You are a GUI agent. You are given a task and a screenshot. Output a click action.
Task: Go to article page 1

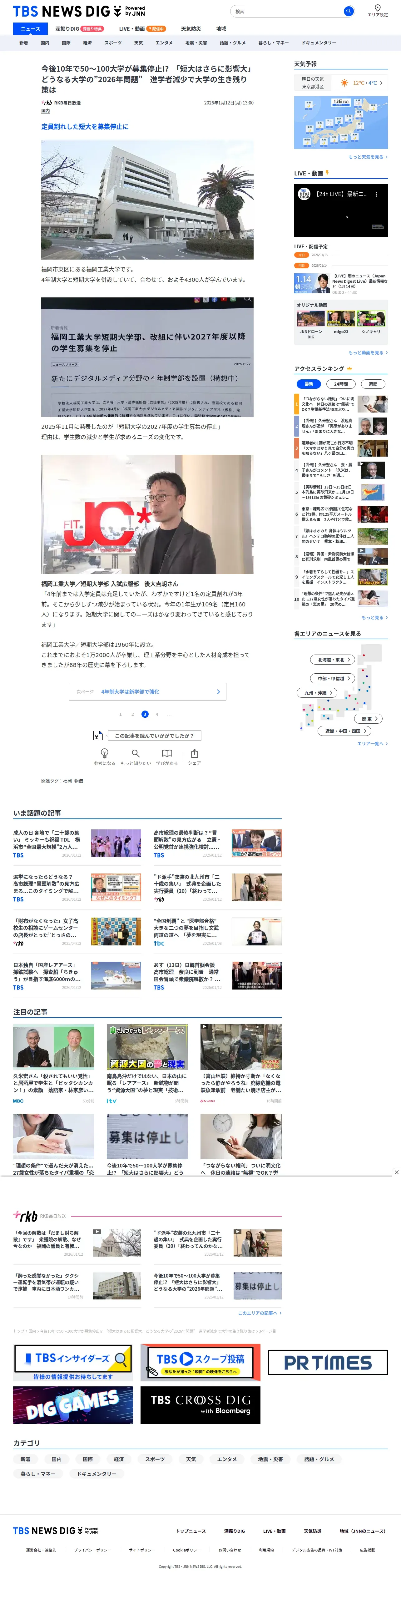click(121, 714)
